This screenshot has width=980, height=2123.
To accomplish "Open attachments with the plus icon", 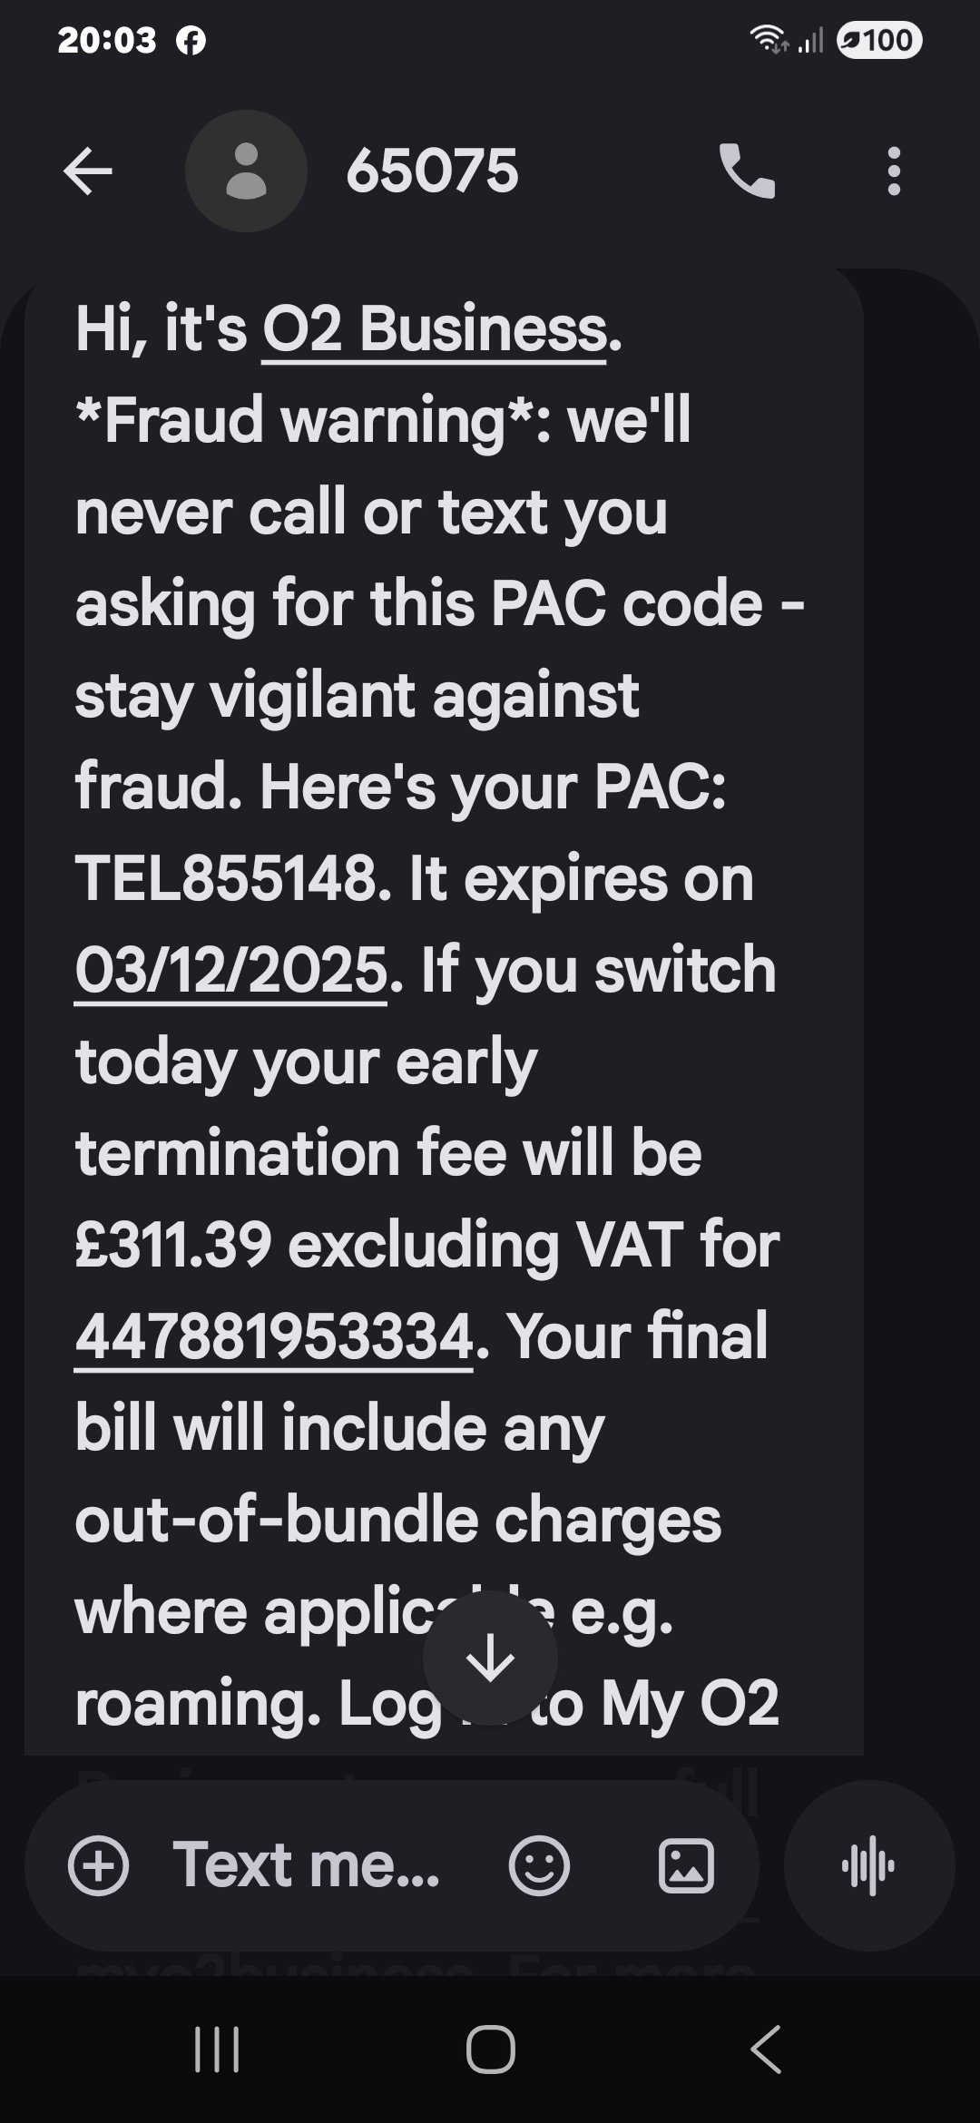I will [x=98, y=1865].
